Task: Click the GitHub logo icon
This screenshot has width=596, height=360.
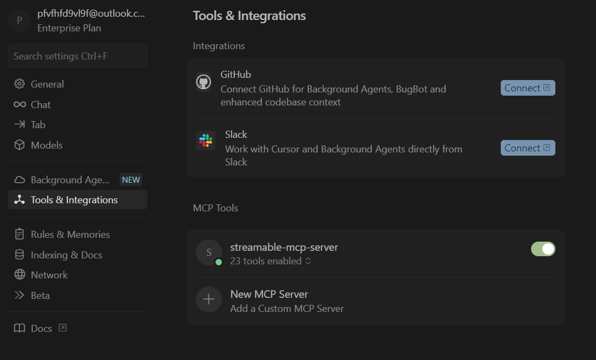Action: click(x=204, y=82)
